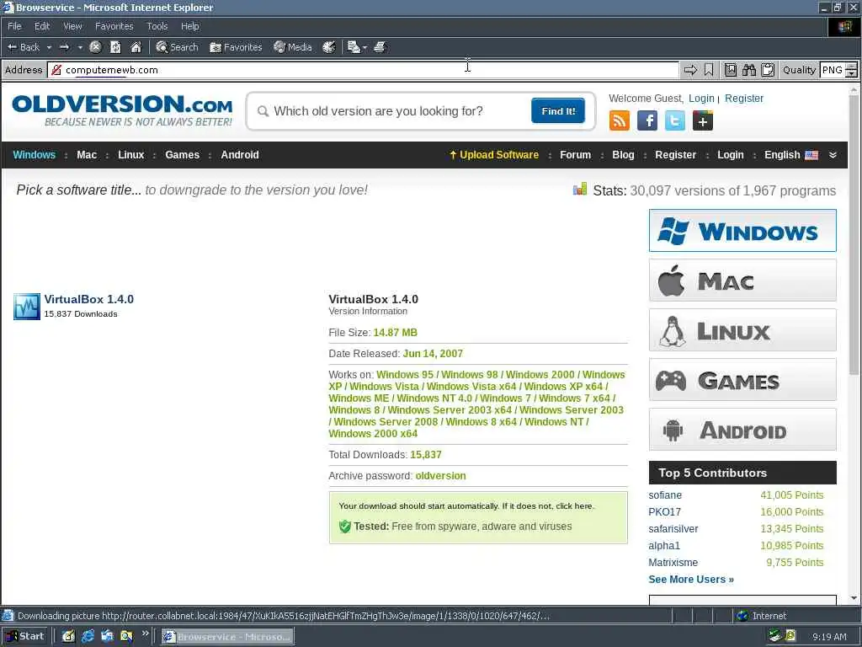Expand the Mail button dropdown arrow

point(364,47)
